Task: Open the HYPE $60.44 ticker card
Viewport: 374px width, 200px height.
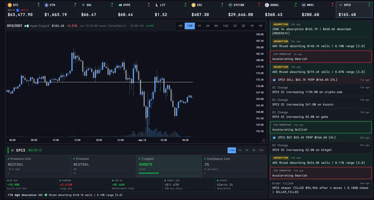Action: (x=134, y=10)
